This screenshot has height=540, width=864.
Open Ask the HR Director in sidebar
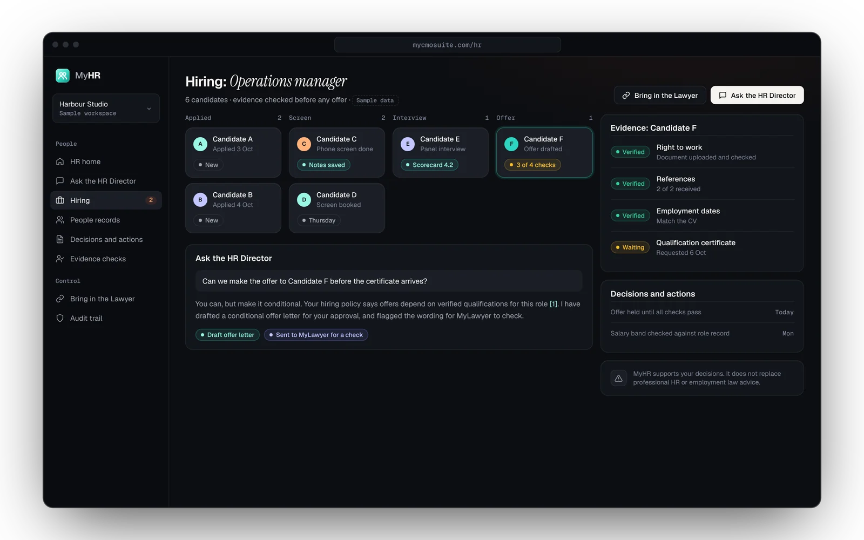point(106,181)
